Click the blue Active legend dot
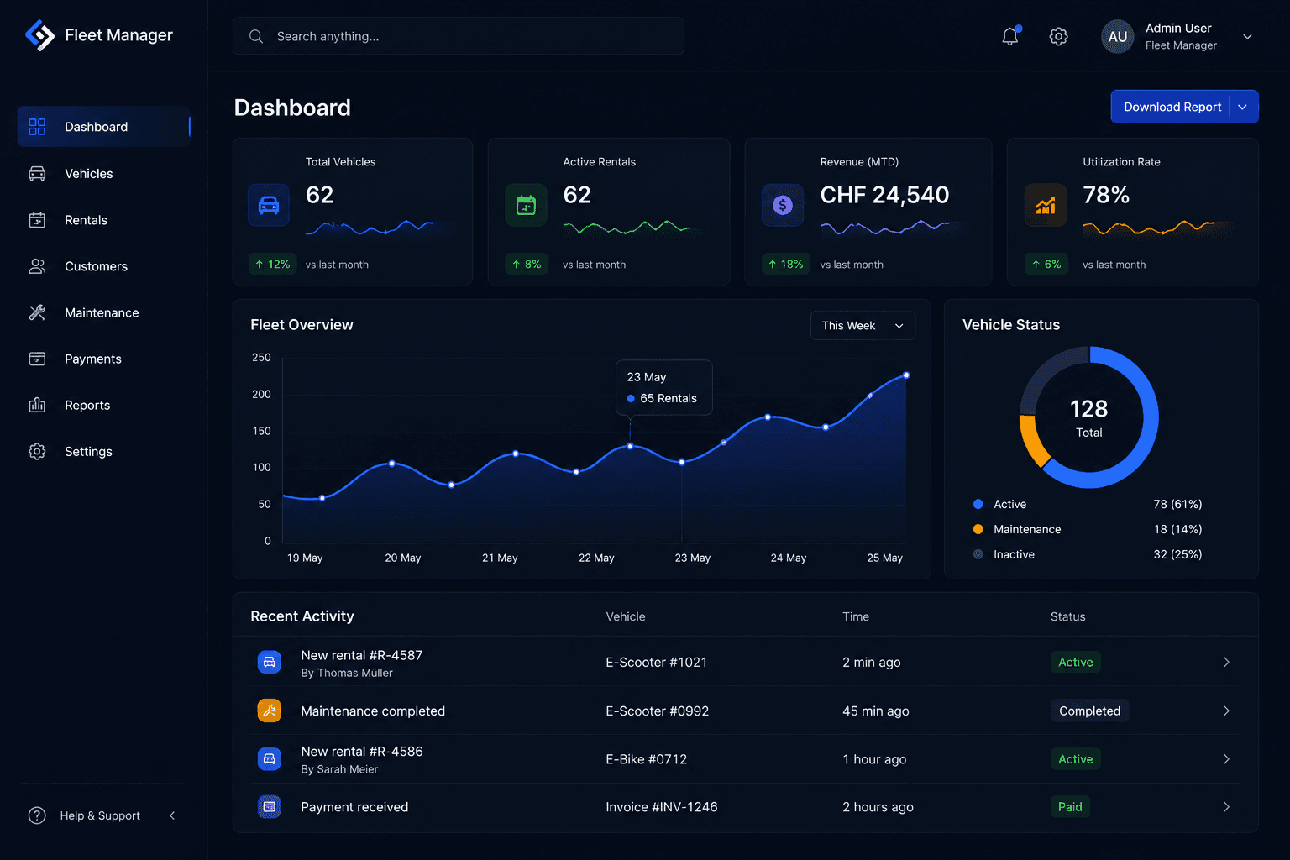 coord(978,504)
